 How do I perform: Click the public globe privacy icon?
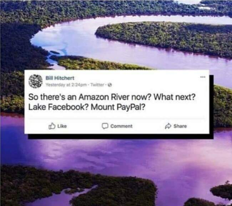tap(110, 85)
